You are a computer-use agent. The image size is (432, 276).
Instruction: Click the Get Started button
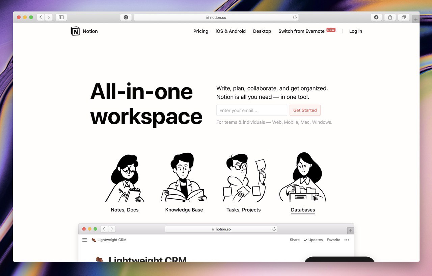305,110
